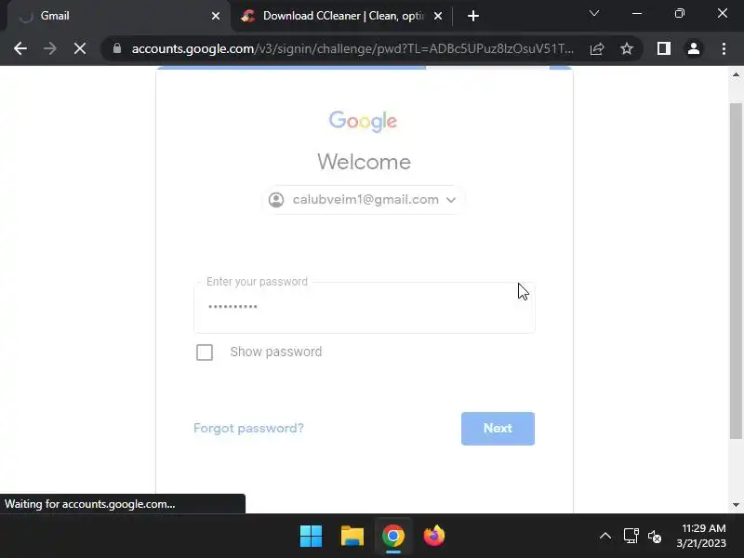The image size is (744, 558).
Task: Switch to the Download CCleaner tab
Action: [341, 16]
